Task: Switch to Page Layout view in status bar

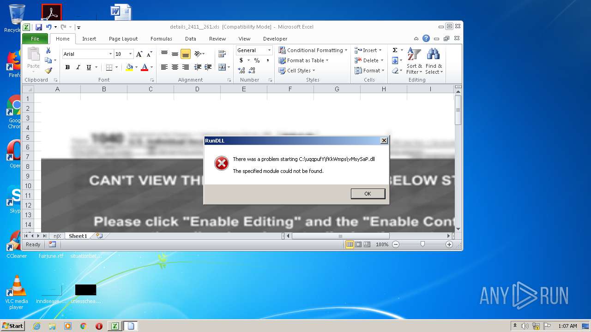Action: 358,244
